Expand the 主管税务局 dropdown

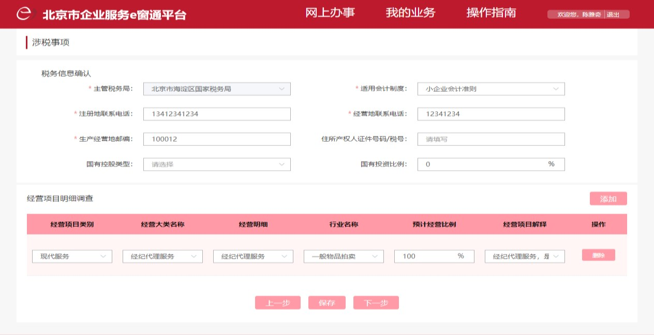pyautogui.click(x=217, y=89)
